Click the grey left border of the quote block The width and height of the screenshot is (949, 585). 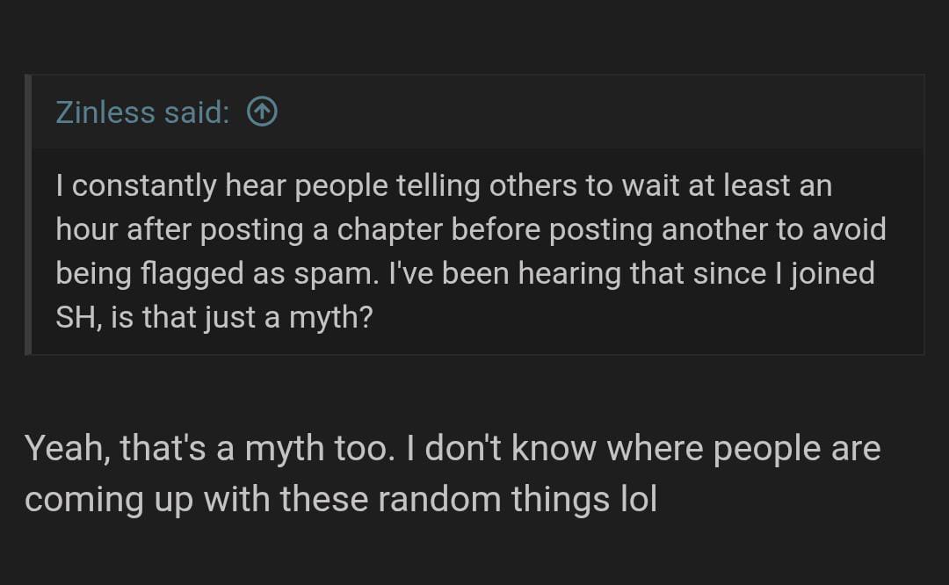[x=28, y=215]
